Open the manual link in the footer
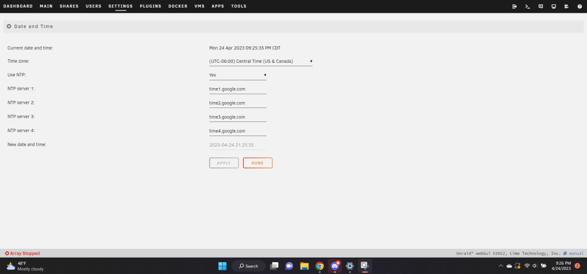Viewport: 587px width, 274px height. (576, 253)
